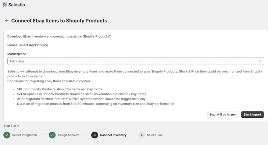This screenshot has height=145, width=268.
Task: Jump to the Select Integration step label
Action: [24, 135]
